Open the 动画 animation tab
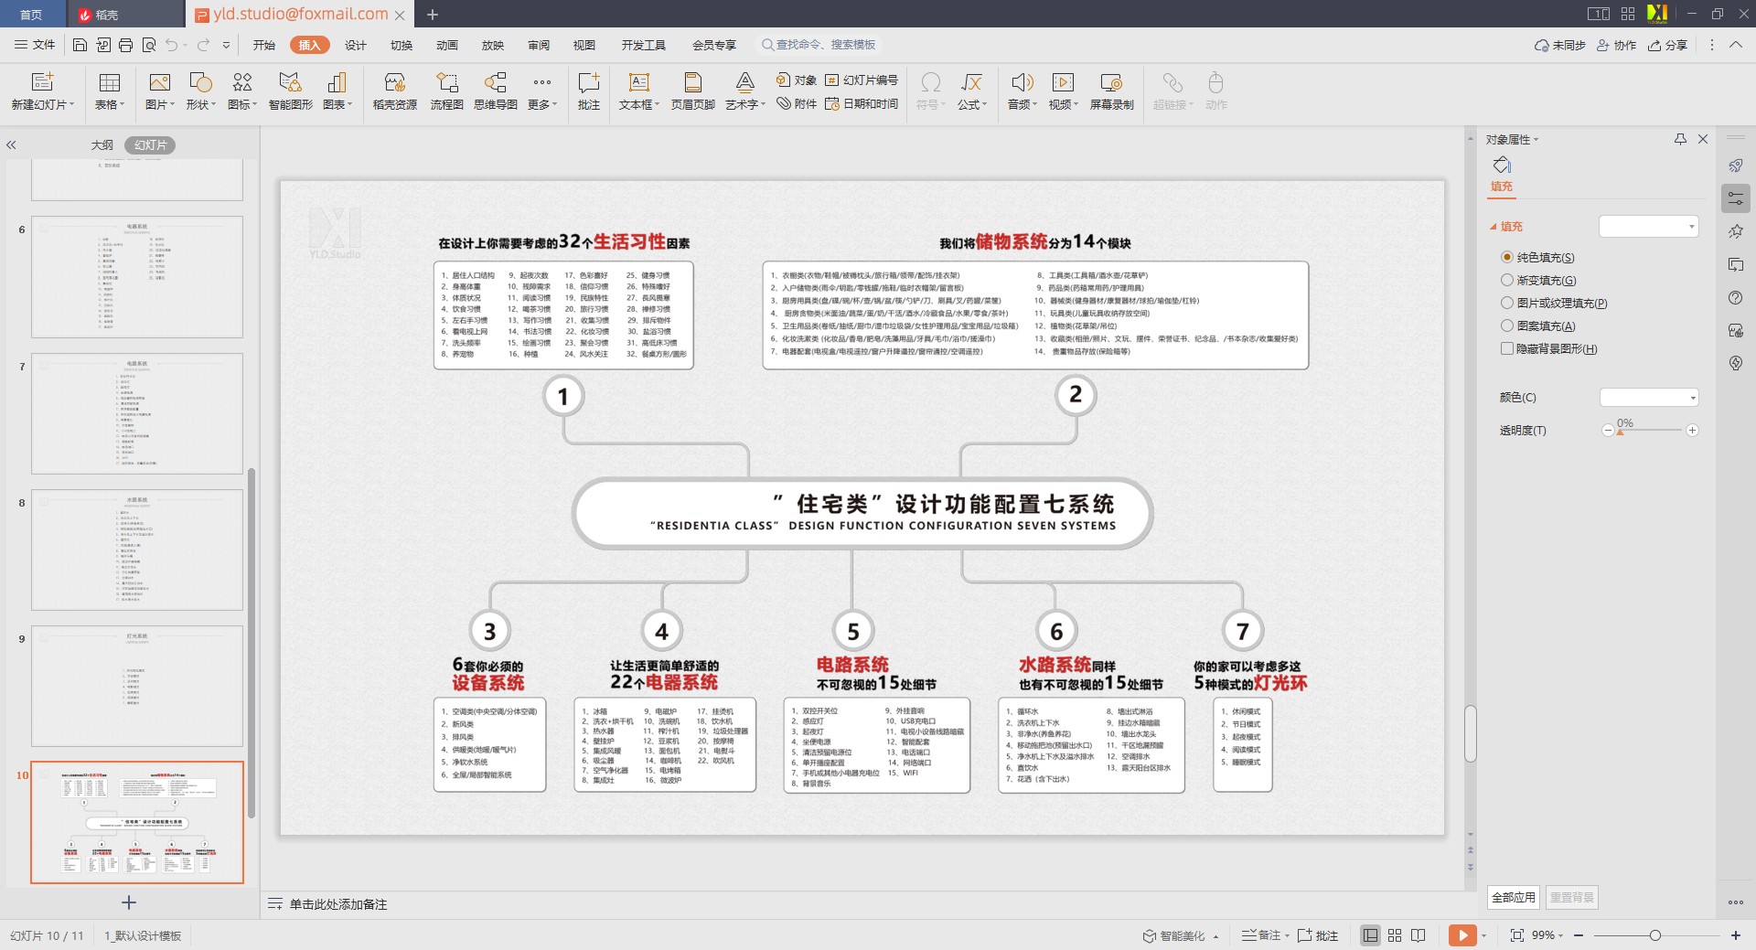Viewport: 1756px width, 950px height. click(x=446, y=45)
